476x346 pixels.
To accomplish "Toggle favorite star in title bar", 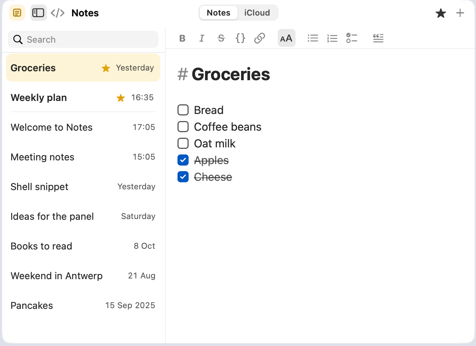I will click(441, 13).
